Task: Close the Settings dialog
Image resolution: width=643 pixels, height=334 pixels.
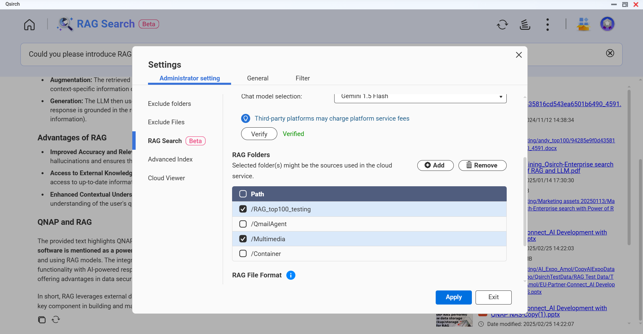Action: click(x=519, y=55)
